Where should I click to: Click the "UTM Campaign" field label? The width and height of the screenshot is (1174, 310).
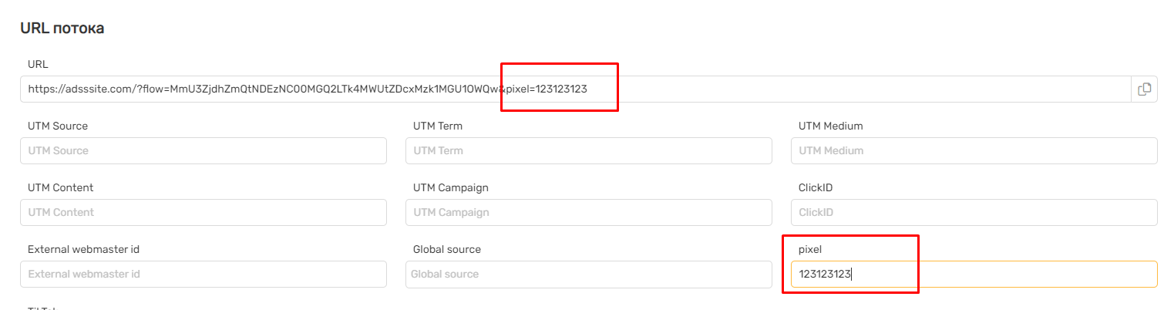click(x=451, y=187)
